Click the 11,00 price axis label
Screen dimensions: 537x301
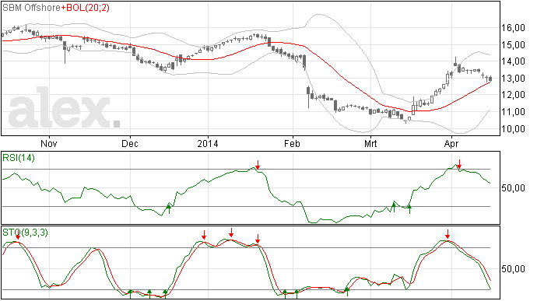pyautogui.click(x=513, y=112)
